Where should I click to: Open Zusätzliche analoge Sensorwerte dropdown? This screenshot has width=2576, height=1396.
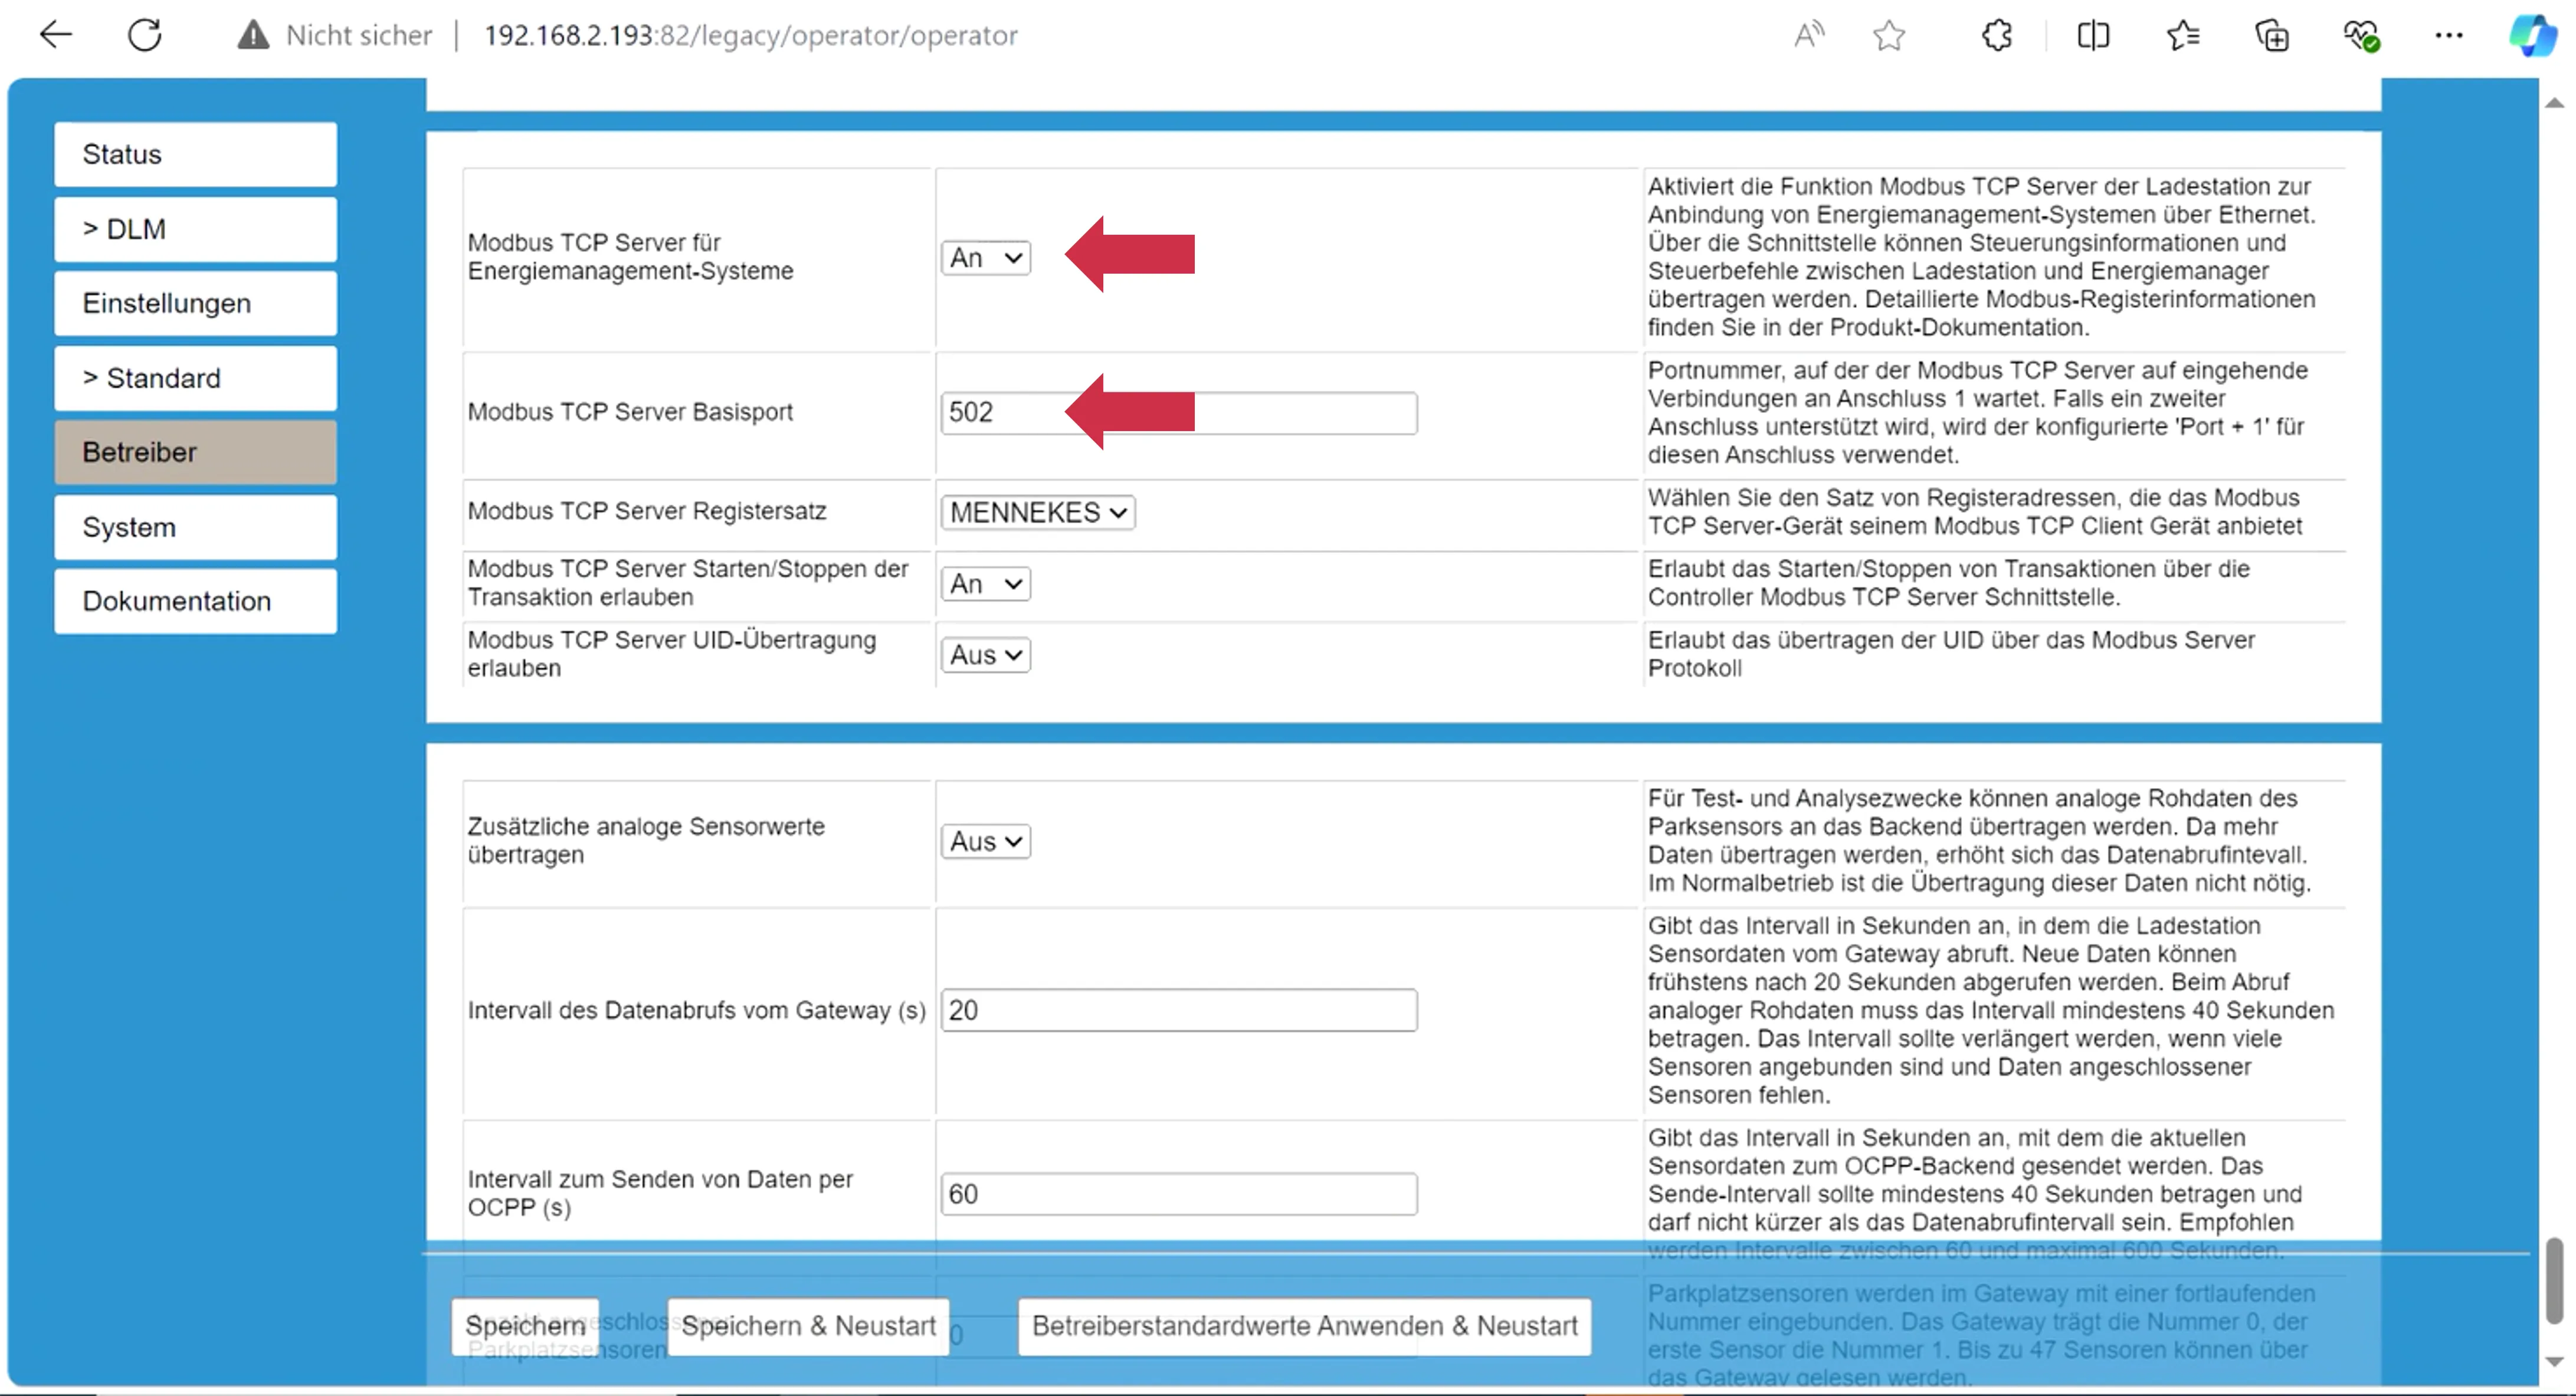tap(985, 842)
